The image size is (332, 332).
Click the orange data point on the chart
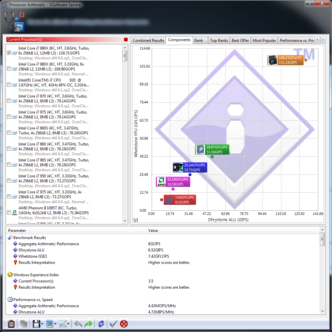click(306, 60)
